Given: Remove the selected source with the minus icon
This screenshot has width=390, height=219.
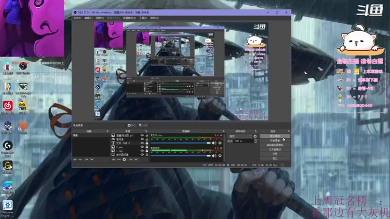Looking at the screenshot, I should pos(119,160).
